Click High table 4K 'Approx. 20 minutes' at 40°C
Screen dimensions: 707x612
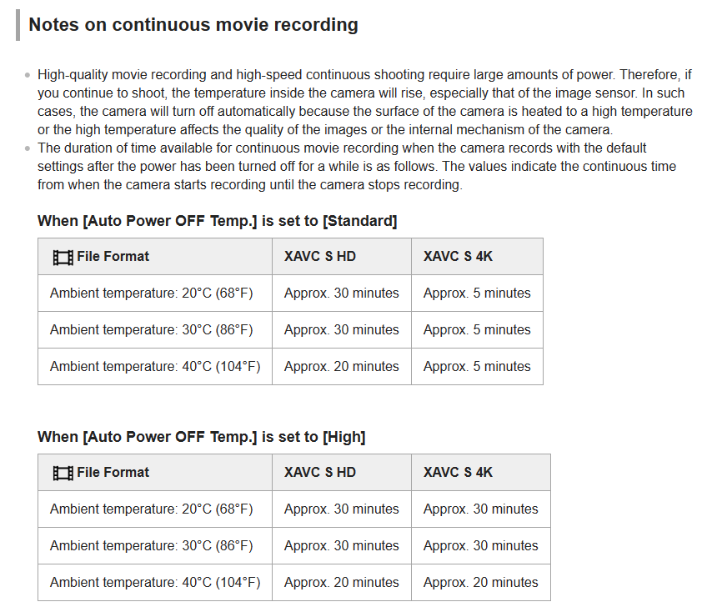pos(481,582)
